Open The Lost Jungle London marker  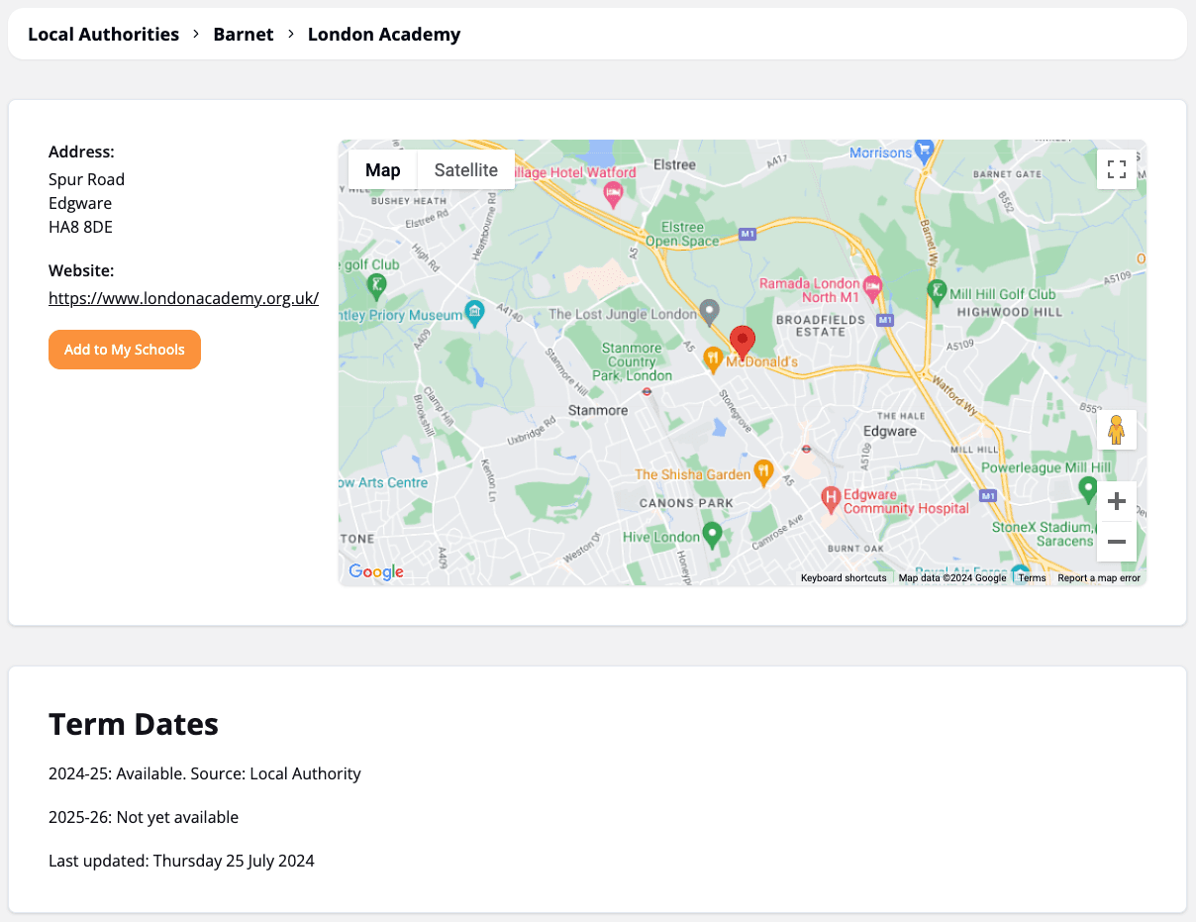[708, 312]
